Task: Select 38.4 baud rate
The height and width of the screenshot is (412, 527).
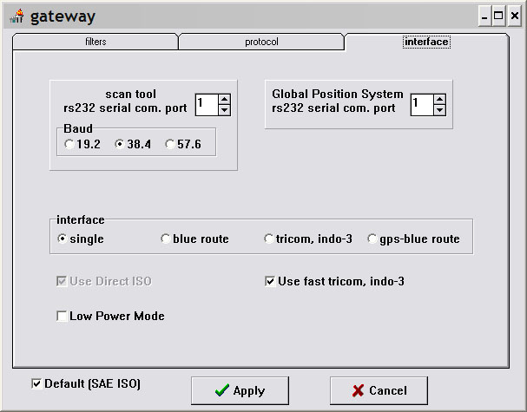Action: click(x=121, y=145)
